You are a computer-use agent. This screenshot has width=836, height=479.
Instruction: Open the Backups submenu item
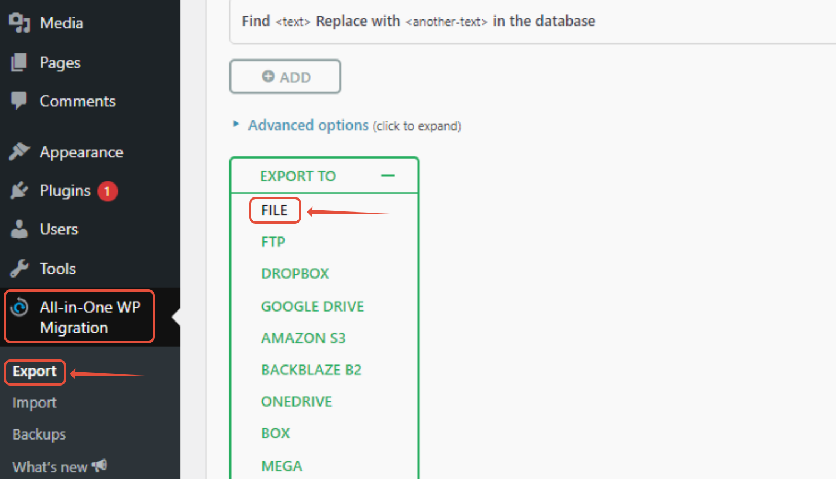[39, 434]
